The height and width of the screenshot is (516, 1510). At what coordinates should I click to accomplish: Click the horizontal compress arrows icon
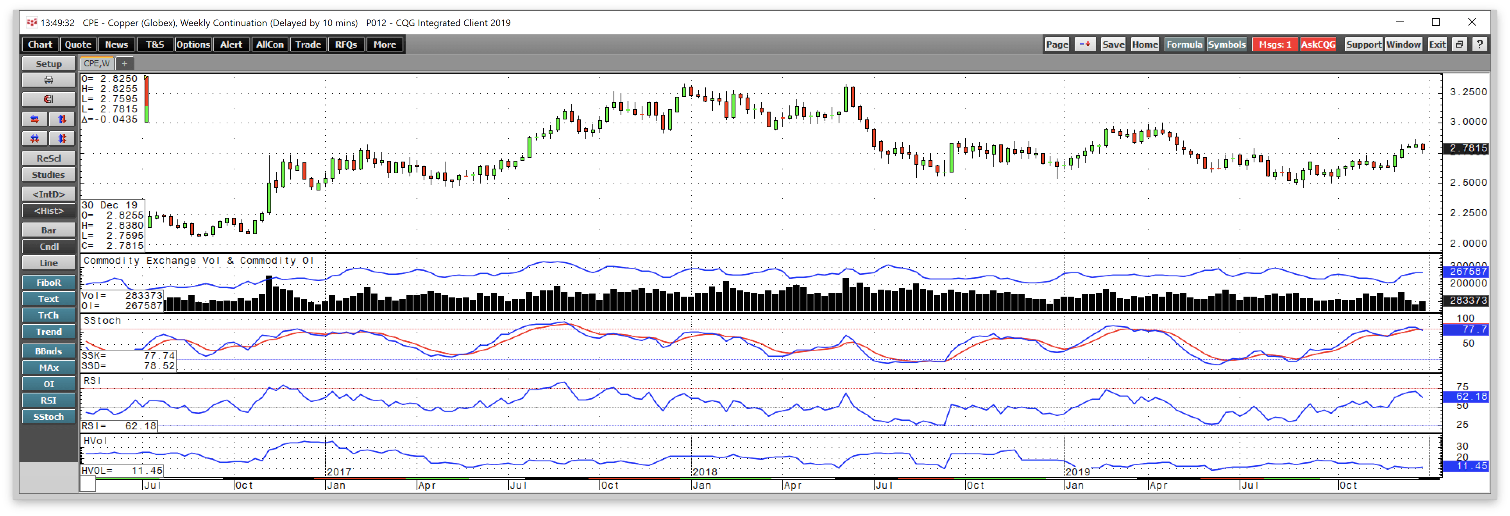tap(34, 138)
